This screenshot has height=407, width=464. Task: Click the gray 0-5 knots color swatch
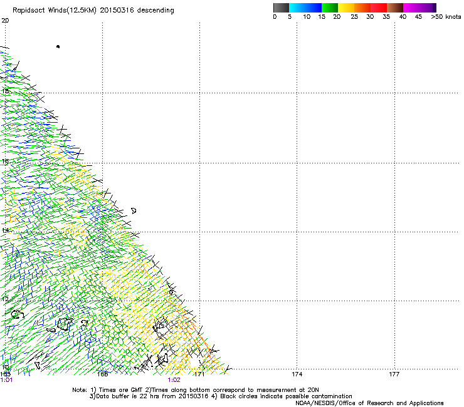pos(281,8)
